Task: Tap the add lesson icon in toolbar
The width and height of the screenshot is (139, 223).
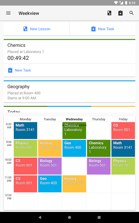Action: [109, 13]
